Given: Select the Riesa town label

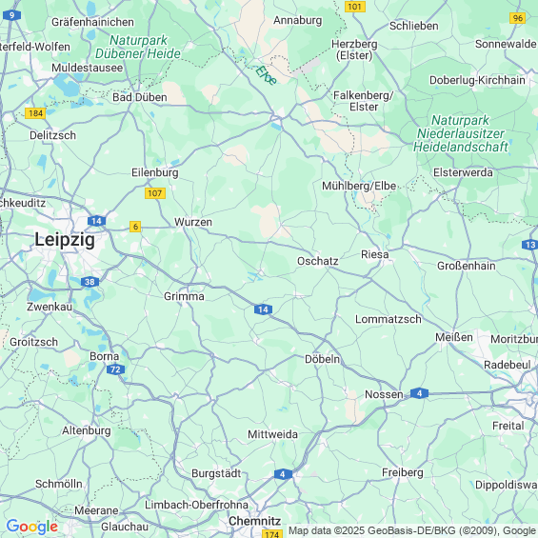Looking at the screenshot, I should (375, 254).
